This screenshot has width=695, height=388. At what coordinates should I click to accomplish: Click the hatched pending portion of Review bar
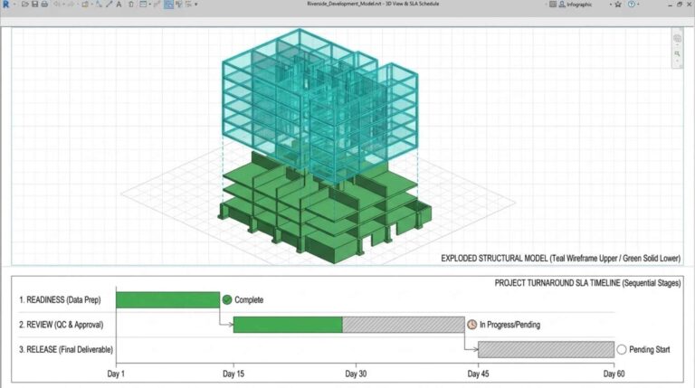(404, 325)
